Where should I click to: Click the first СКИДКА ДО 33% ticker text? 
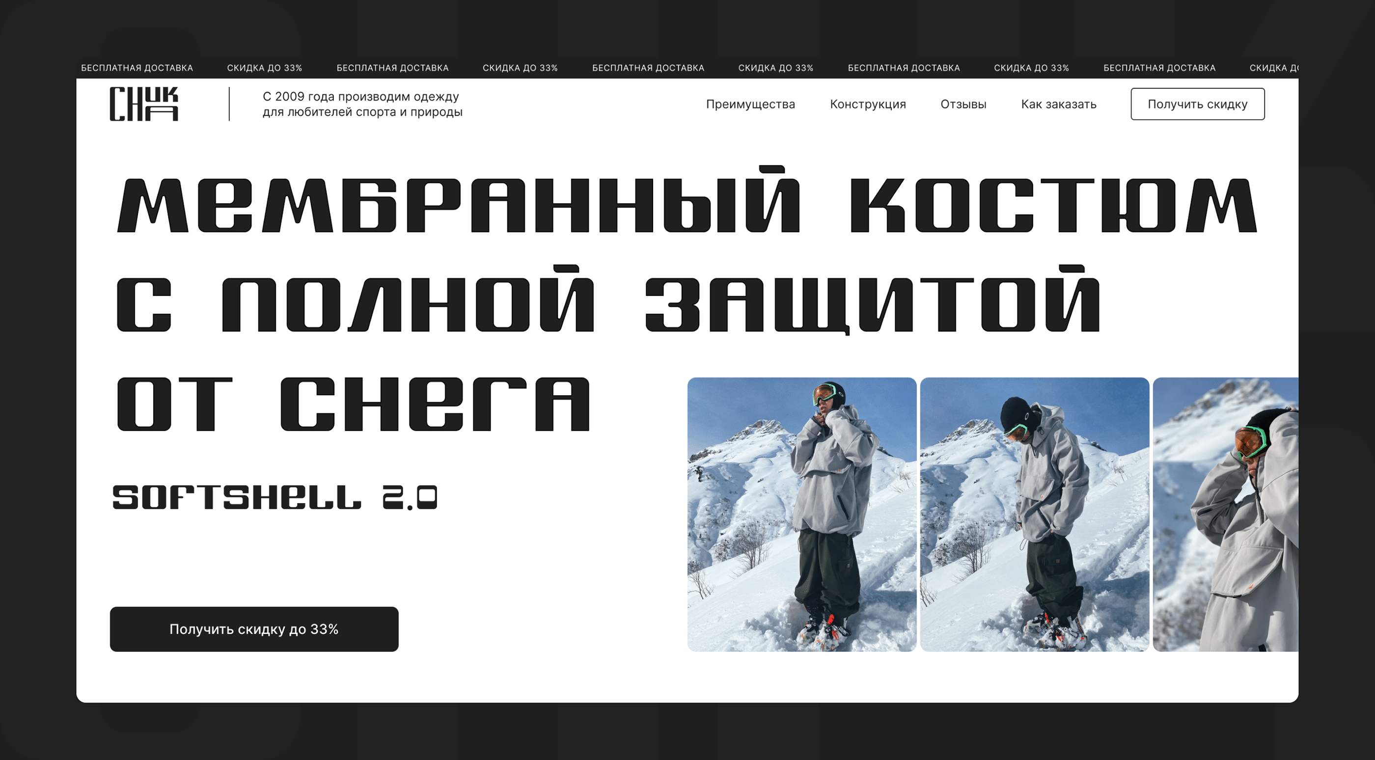pyautogui.click(x=264, y=68)
